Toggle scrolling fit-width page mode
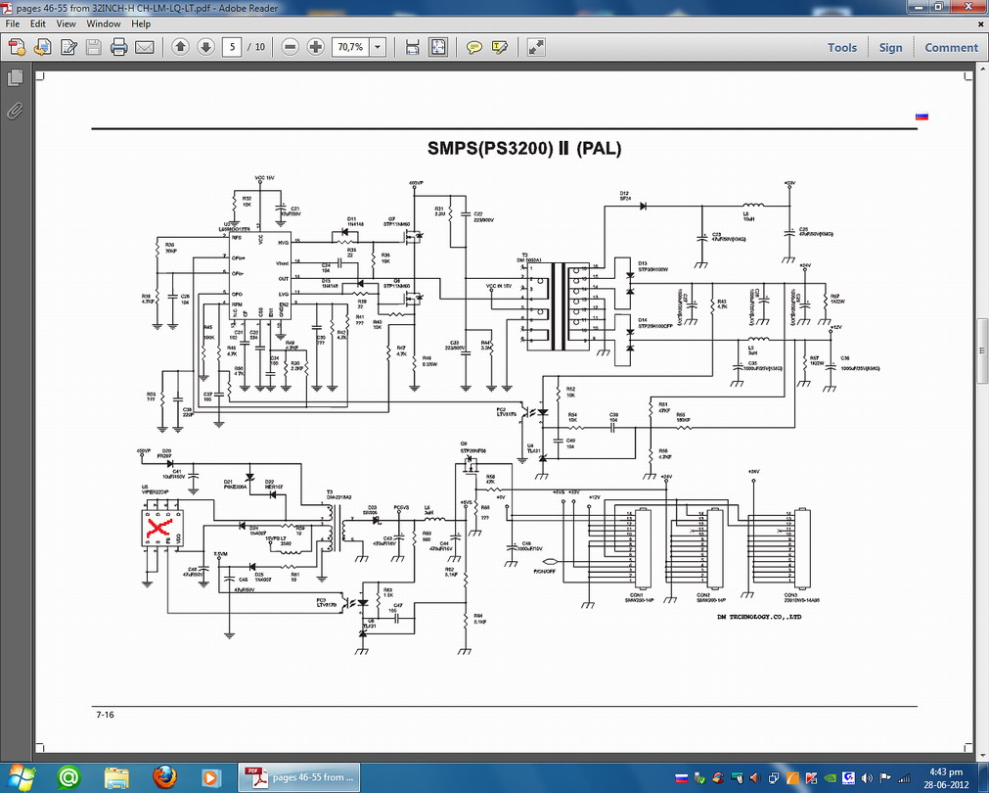 coord(412,47)
